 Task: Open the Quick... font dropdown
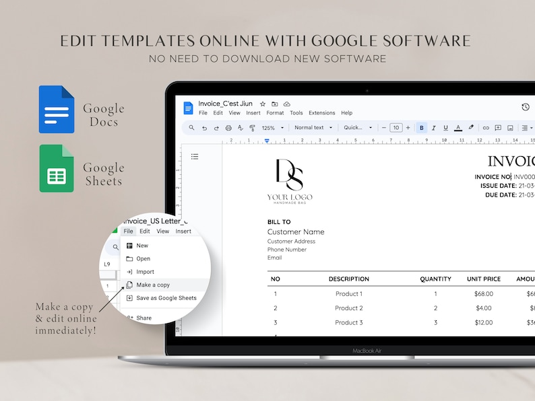tap(358, 127)
